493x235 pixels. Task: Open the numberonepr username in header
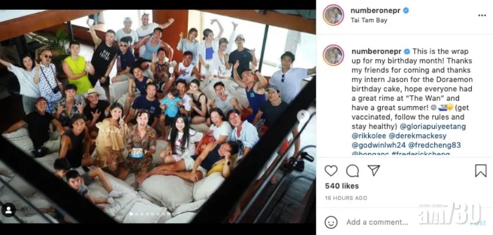click(375, 10)
